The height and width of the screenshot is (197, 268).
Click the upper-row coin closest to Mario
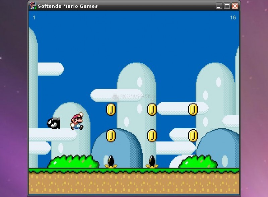click(x=111, y=109)
